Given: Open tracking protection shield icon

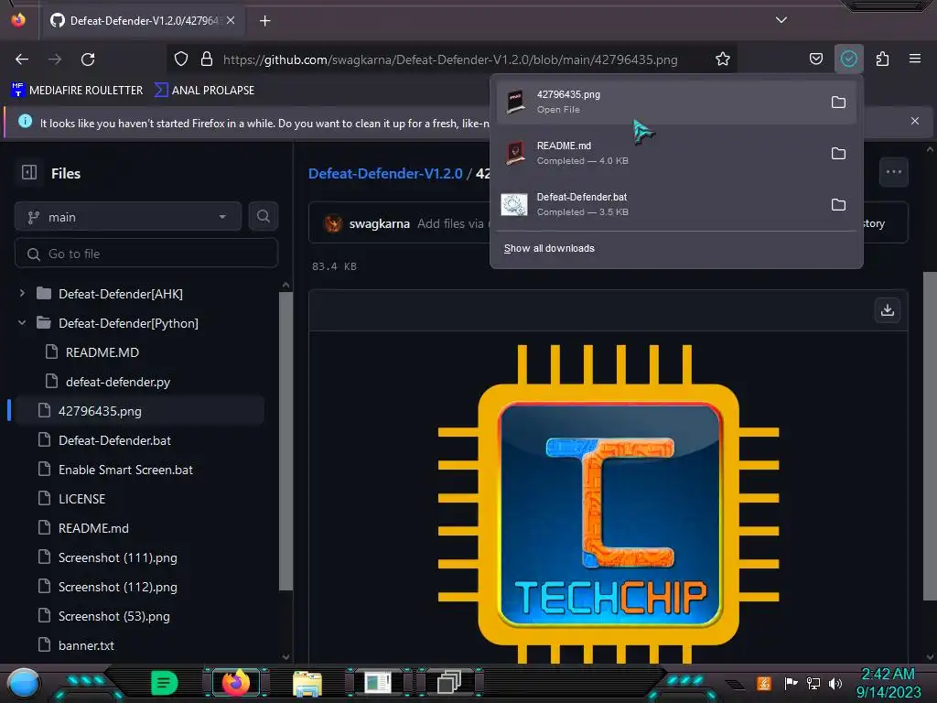Looking at the screenshot, I should (x=181, y=59).
